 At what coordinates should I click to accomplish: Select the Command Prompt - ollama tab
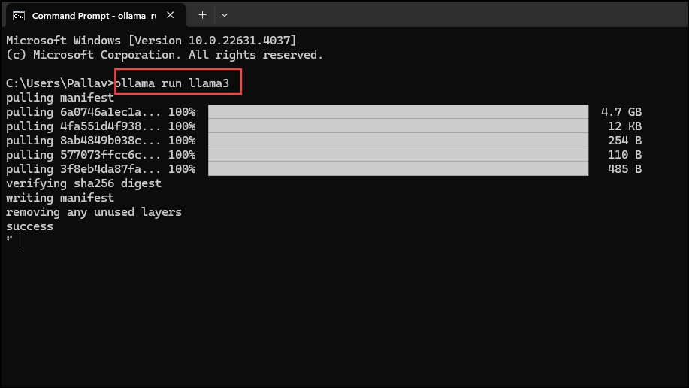[x=94, y=16]
